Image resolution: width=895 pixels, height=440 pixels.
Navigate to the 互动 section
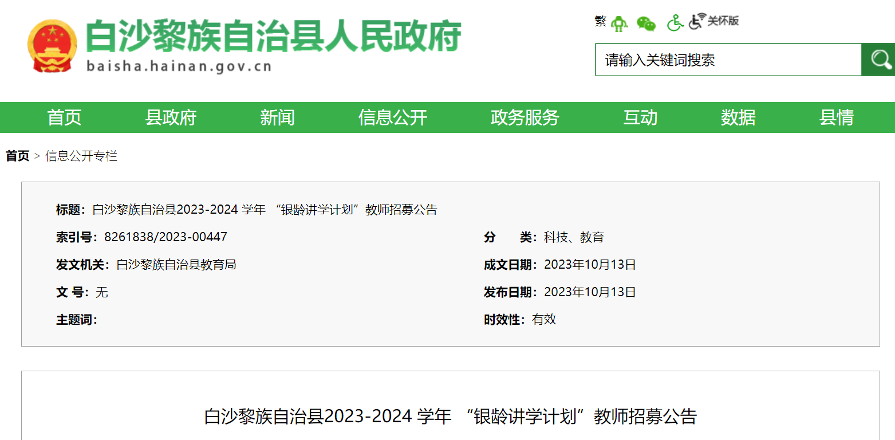point(640,117)
